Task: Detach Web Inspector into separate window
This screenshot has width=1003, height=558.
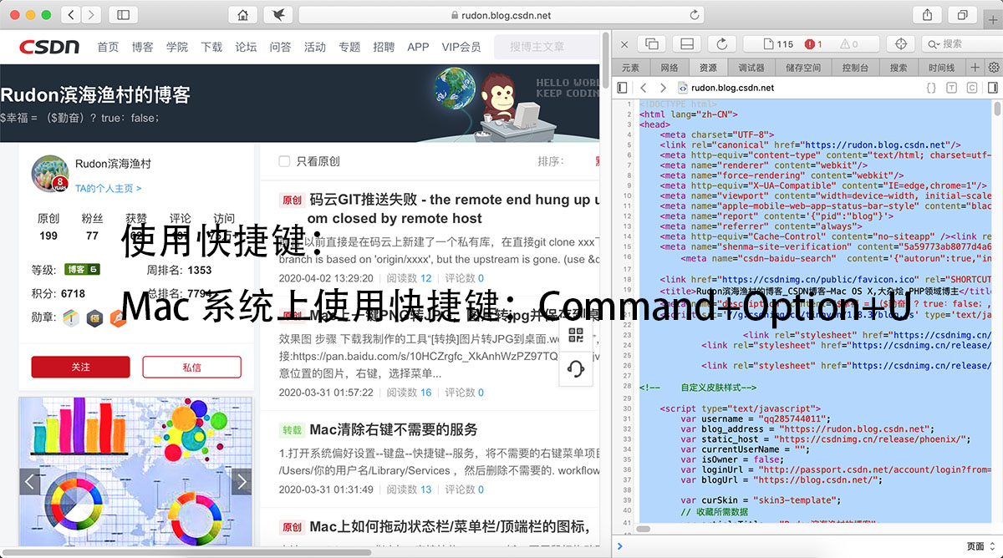Action: [653, 43]
